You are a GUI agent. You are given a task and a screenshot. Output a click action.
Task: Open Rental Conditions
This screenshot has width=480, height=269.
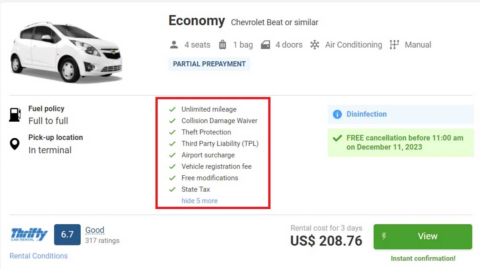click(38, 256)
